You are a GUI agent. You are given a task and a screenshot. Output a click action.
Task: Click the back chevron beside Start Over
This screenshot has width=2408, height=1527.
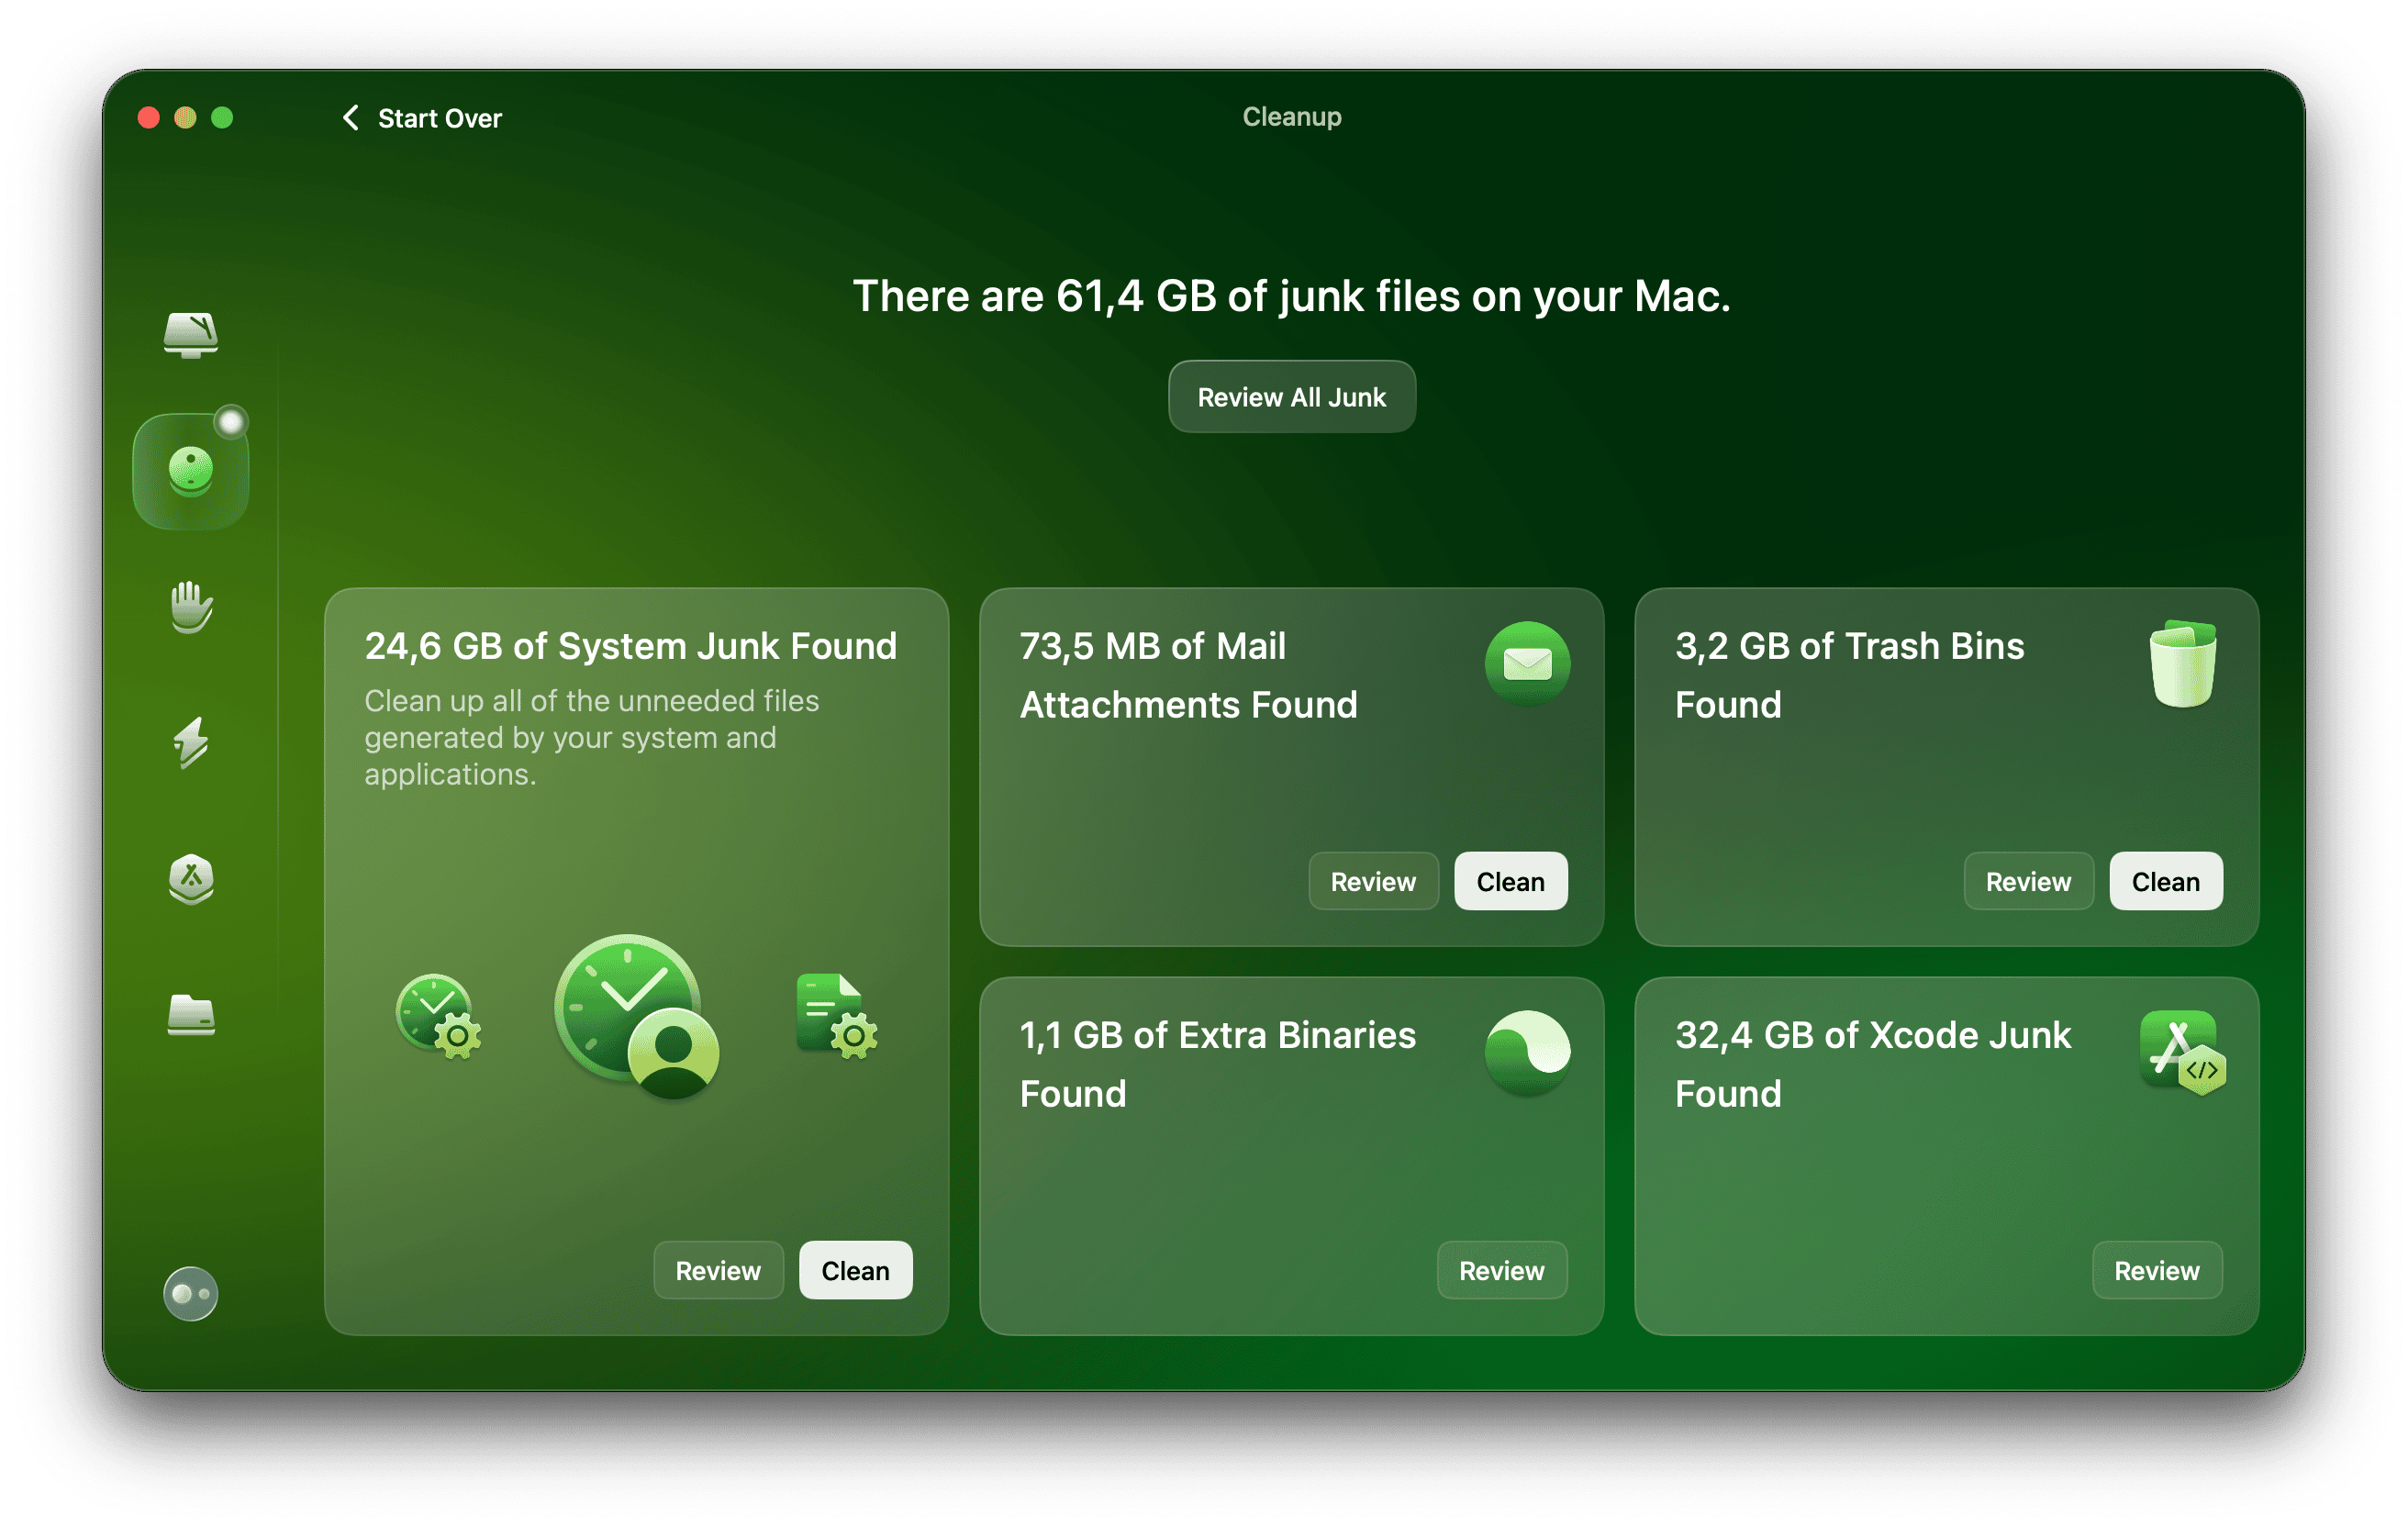(350, 118)
